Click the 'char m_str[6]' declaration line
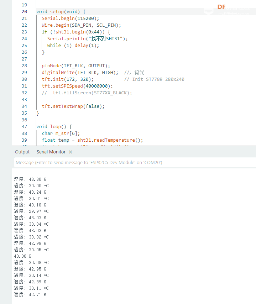This screenshot has height=304, width=256. [x=58, y=133]
